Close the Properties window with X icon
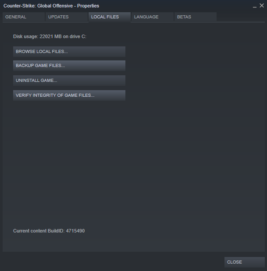The height and width of the screenshot is (271, 267). [x=262, y=6]
